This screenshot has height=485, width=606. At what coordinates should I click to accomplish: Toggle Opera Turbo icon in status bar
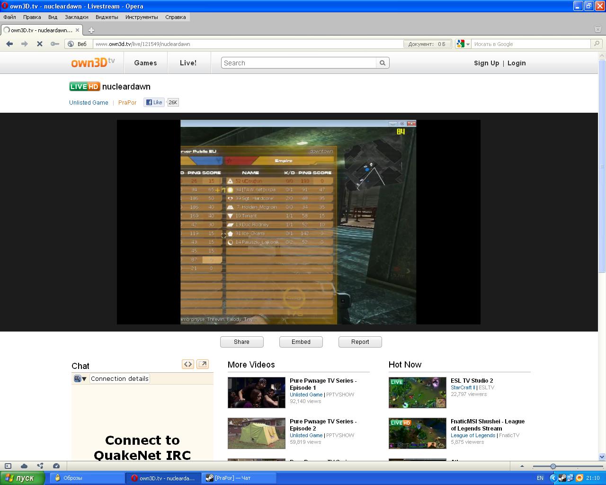[x=56, y=466]
